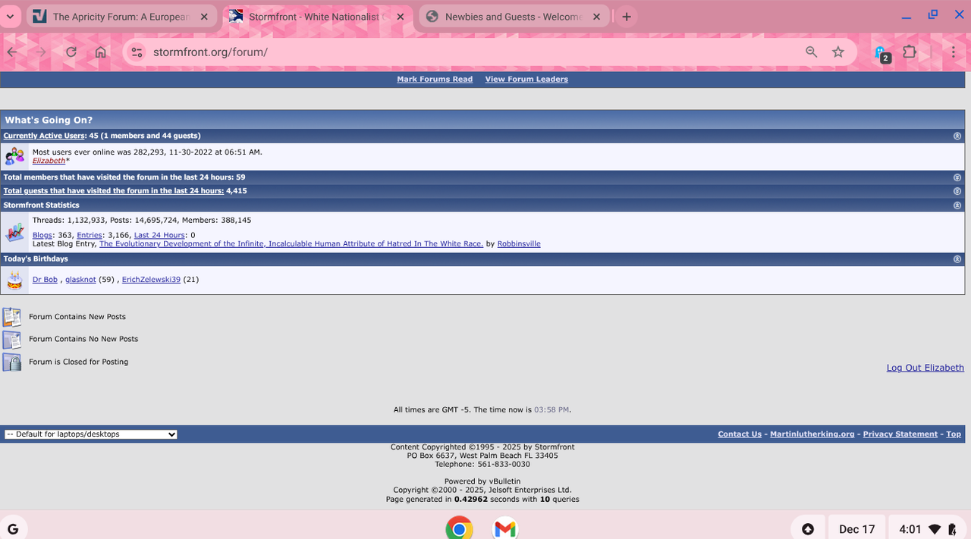Open Total guests visited link
This screenshot has height=539, width=971.
coord(114,191)
